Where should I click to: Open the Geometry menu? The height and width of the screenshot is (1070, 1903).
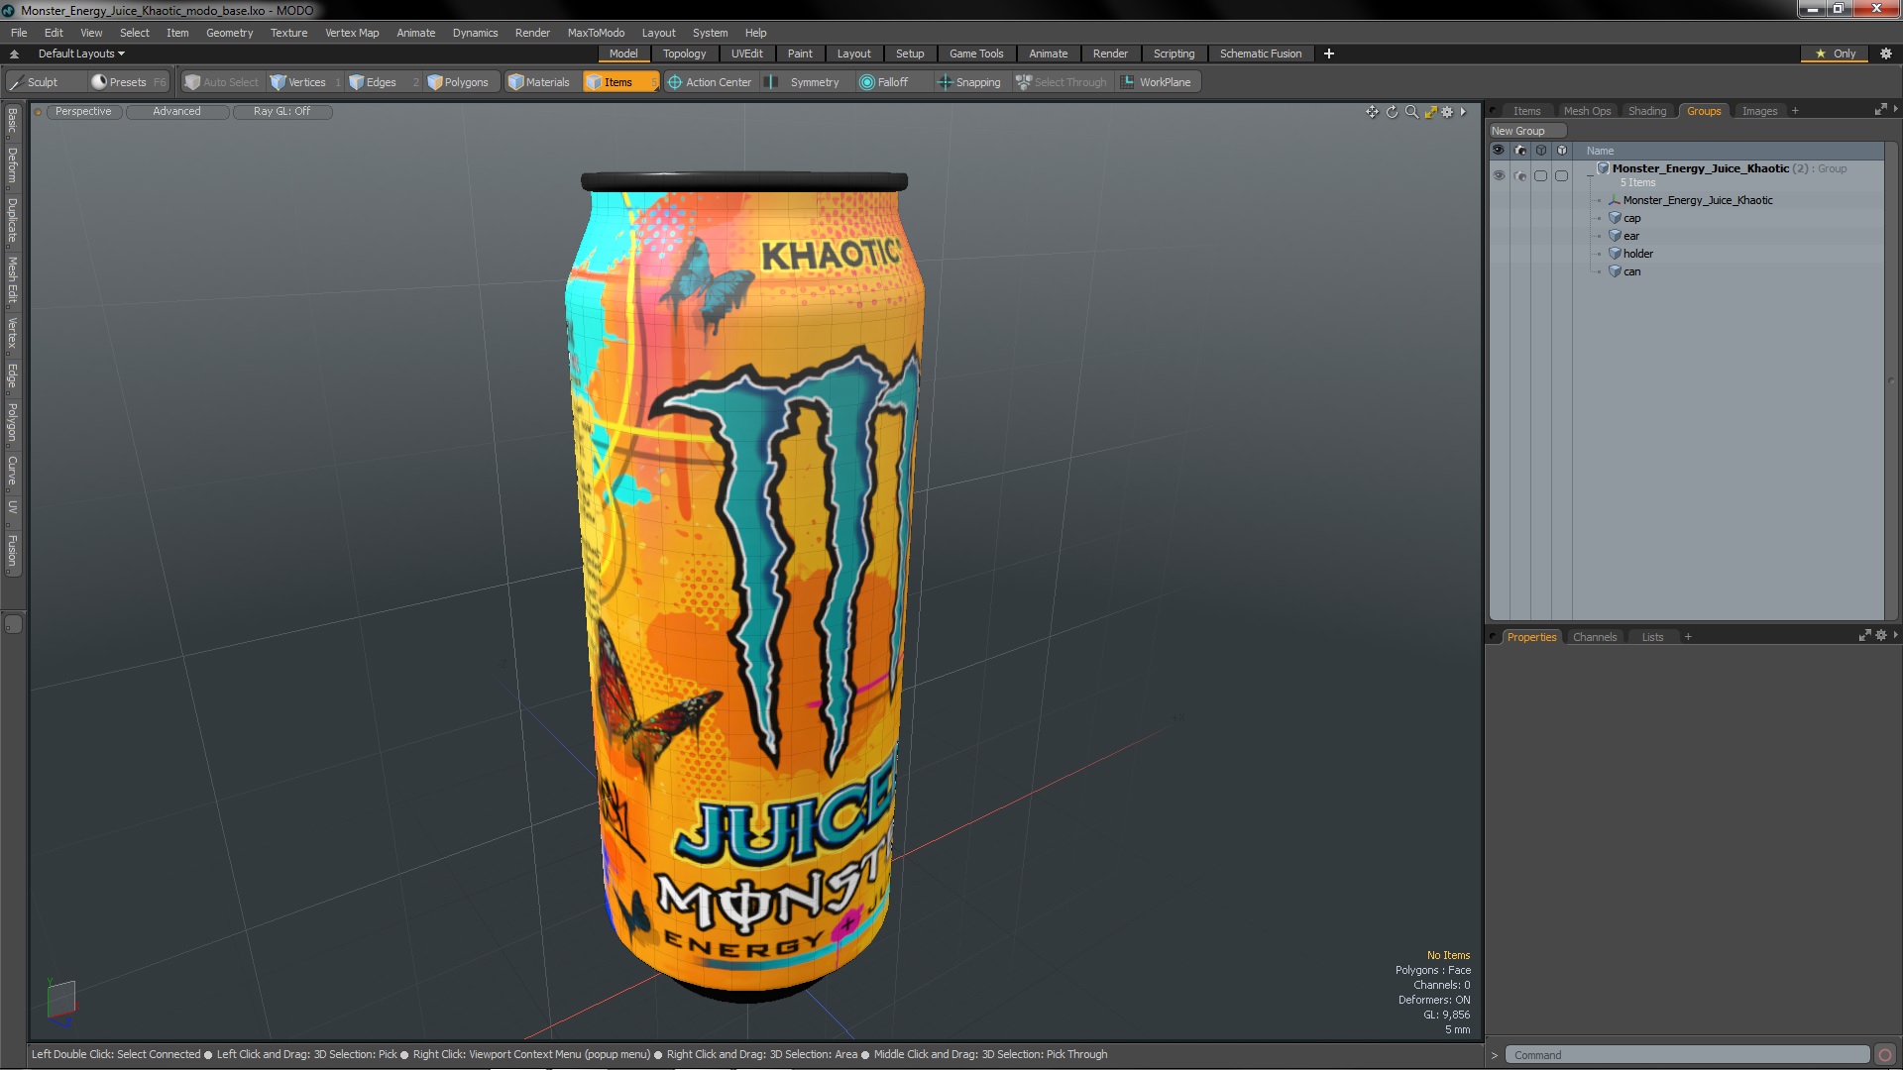[x=229, y=33]
